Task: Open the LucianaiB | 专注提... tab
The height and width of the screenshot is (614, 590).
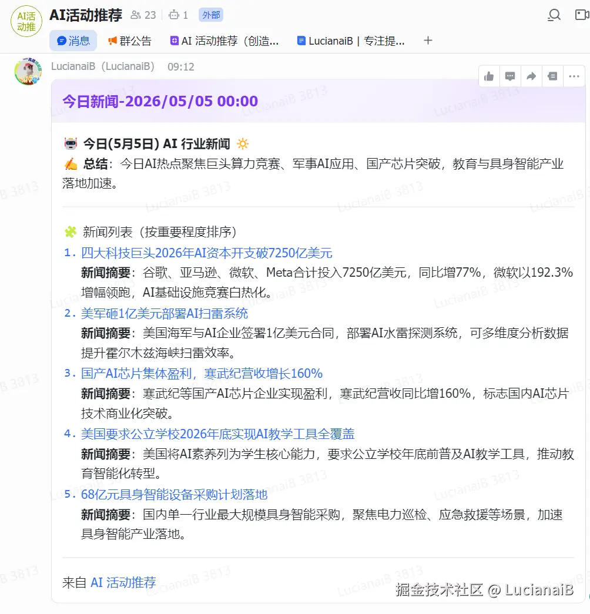Action: 351,41
